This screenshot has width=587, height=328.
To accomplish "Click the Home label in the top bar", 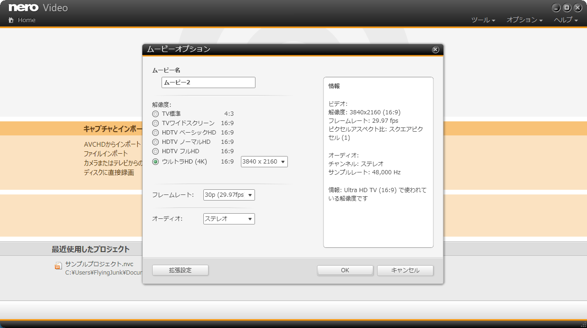I will coord(27,20).
